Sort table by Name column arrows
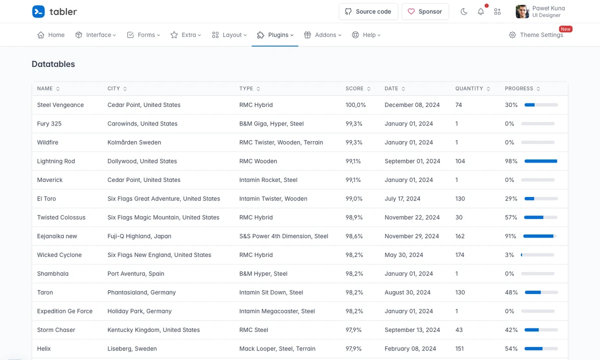 pos(58,88)
